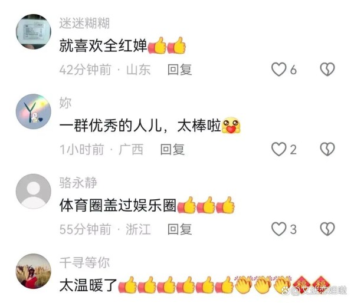
Task: Click the Weibo watermark in bottom corner
Action: tap(314, 291)
